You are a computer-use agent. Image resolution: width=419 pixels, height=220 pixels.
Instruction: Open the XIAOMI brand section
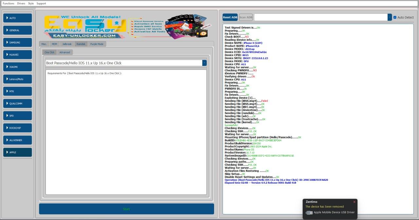[x=18, y=67]
